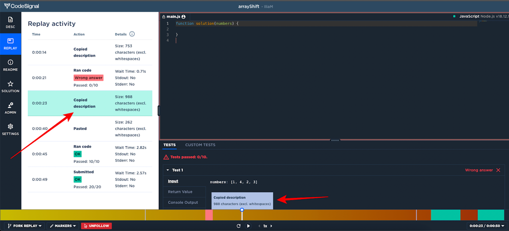Open the replay time dropdown
Screen dimensions: 509x231
pos(487,226)
